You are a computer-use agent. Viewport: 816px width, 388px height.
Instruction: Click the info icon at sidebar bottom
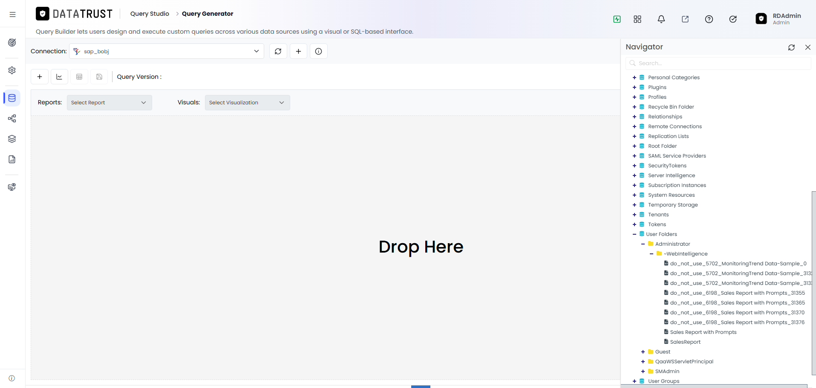pyautogui.click(x=12, y=378)
